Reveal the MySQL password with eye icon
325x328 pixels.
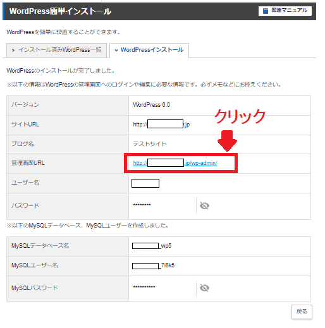click(204, 288)
